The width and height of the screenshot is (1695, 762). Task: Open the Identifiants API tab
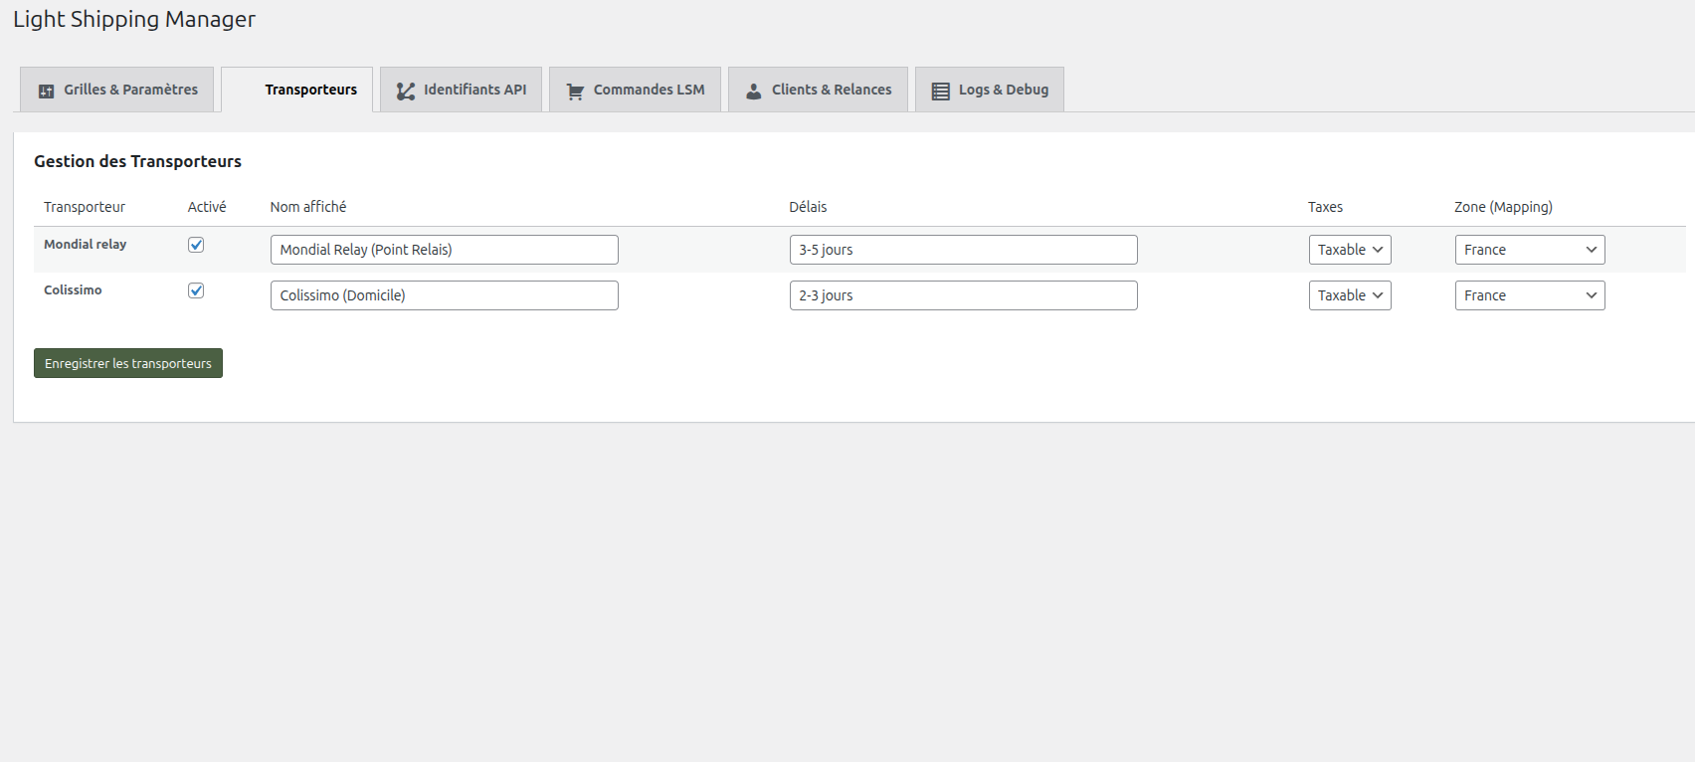[473, 90]
